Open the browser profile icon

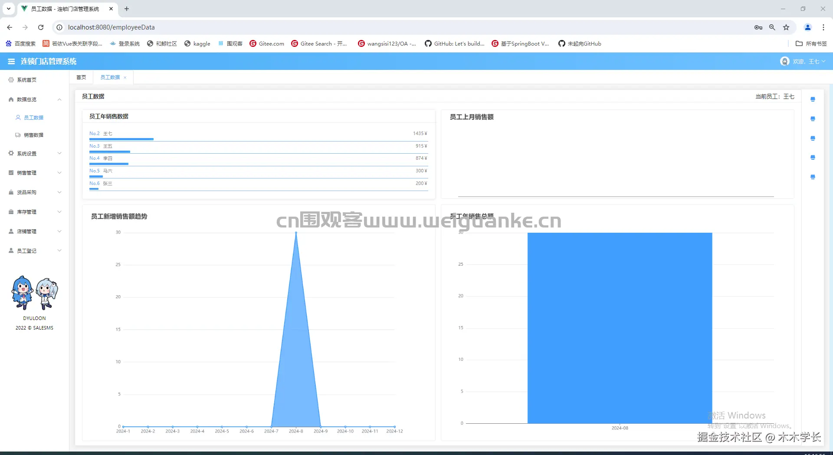pyautogui.click(x=808, y=27)
